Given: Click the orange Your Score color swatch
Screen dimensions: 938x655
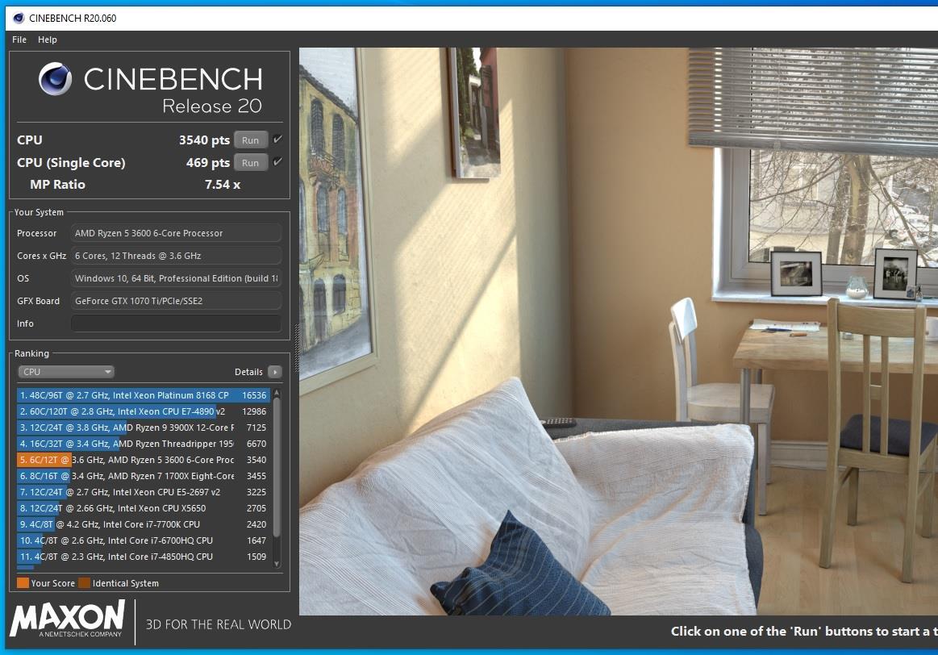Looking at the screenshot, I should coord(23,583).
